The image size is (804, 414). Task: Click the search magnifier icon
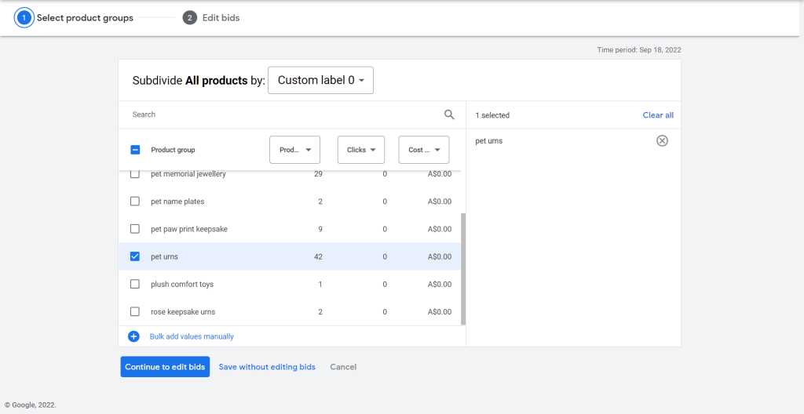coord(449,114)
